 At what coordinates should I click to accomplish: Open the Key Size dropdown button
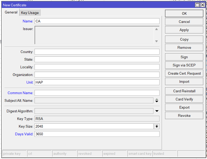tap(157, 127)
